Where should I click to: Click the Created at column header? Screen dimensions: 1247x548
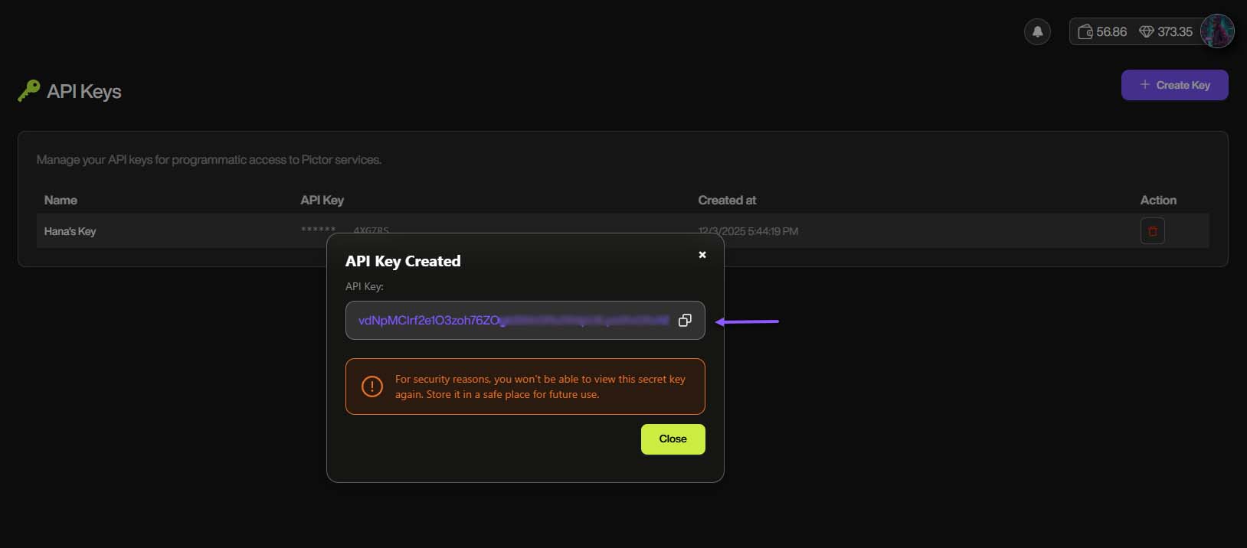coord(726,200)
